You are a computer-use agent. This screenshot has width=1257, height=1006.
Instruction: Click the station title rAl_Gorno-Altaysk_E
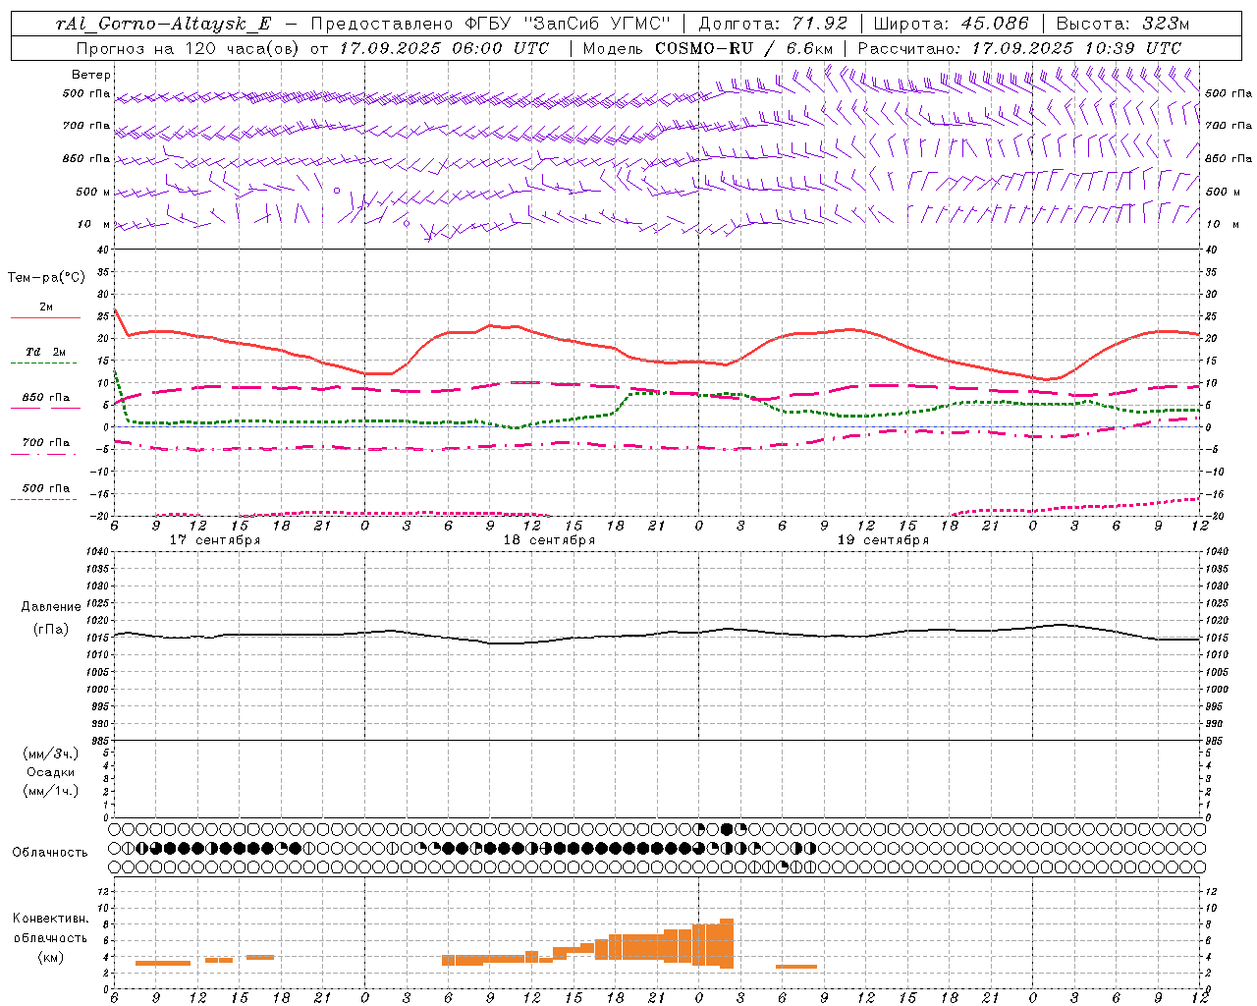[x=163, y=24]
